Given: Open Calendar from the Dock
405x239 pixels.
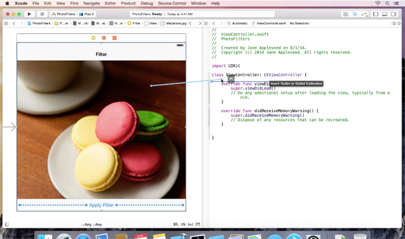Looking at the screenshot, I should coord(140,236).
